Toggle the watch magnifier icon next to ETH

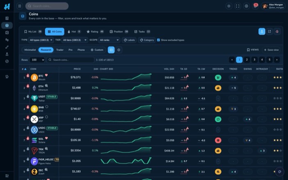pos(46,85)
